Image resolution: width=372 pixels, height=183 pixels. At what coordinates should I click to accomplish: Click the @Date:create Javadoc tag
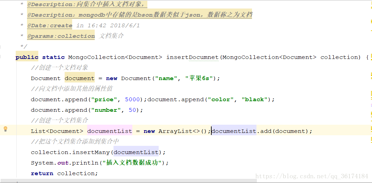(x=50, y=25)
